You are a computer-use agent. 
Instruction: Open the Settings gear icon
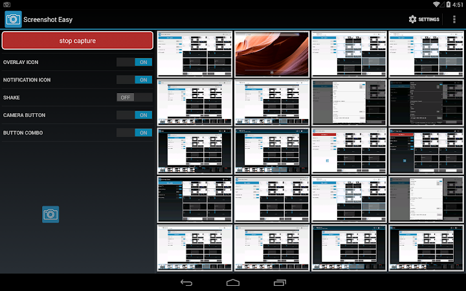point(412,19)
